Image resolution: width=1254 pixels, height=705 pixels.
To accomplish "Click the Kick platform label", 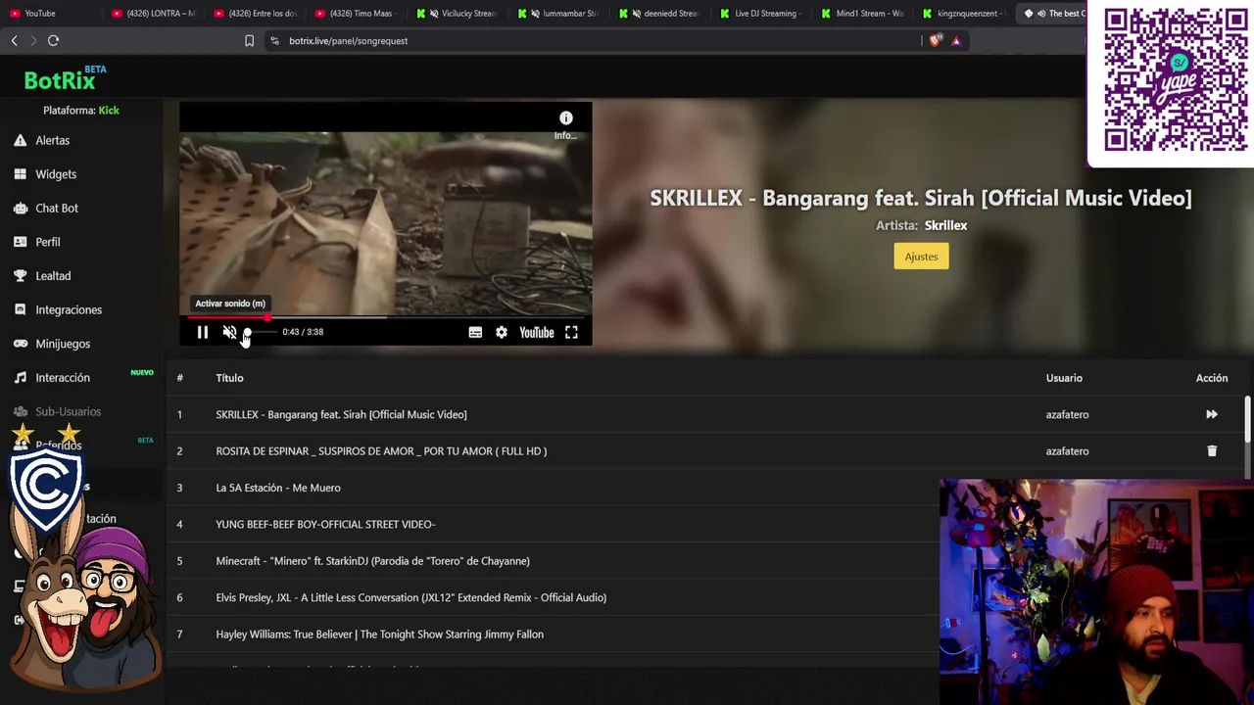I will tap(109, 111).
